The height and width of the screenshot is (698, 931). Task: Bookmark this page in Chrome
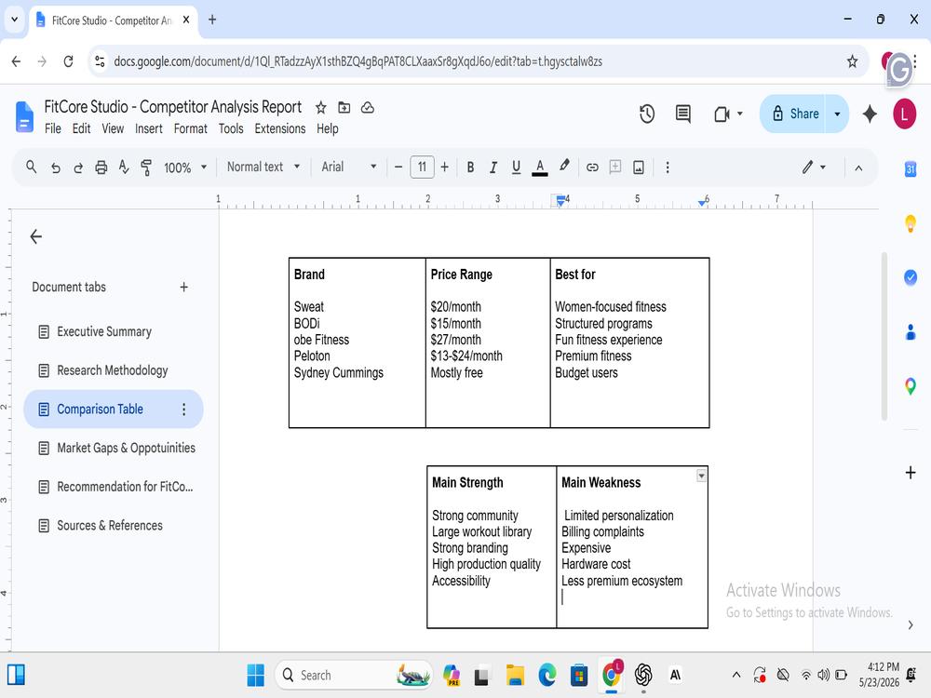click(x=852, y=61)
